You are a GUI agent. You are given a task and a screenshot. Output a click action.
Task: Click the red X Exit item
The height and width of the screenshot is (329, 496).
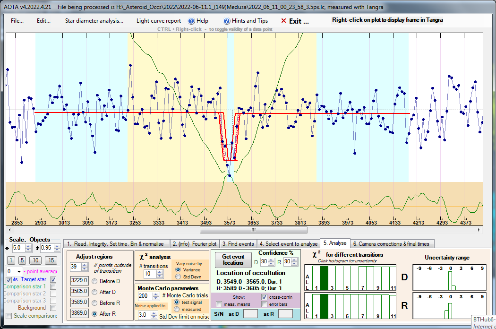point(295,21)
